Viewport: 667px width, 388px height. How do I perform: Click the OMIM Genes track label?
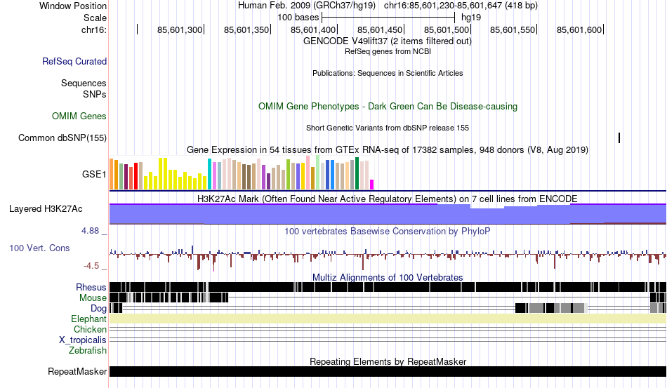[x=79, y=116]
